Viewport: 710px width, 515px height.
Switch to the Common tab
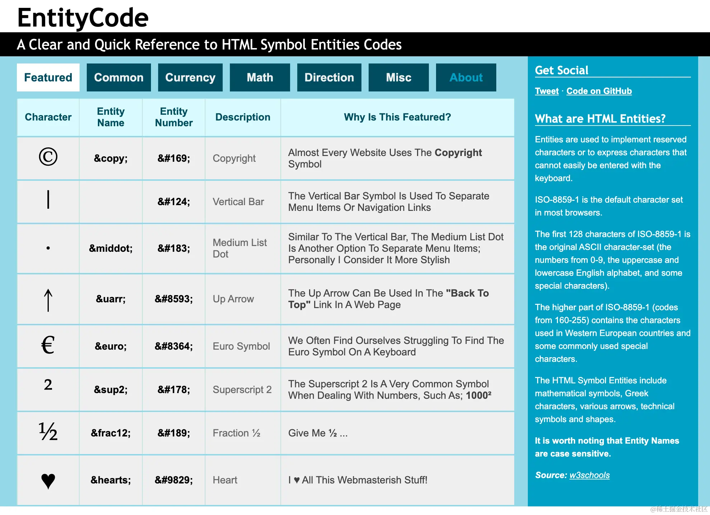119,77
